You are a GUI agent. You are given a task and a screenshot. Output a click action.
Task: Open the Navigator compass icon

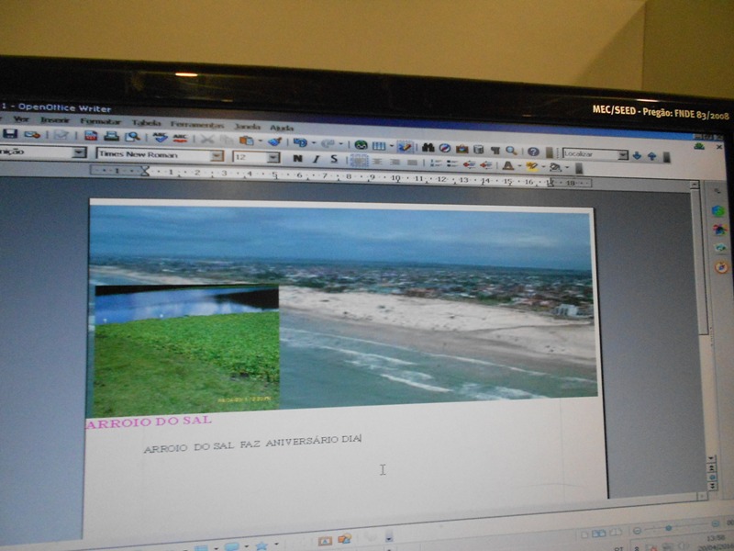[x=445, y=148]
